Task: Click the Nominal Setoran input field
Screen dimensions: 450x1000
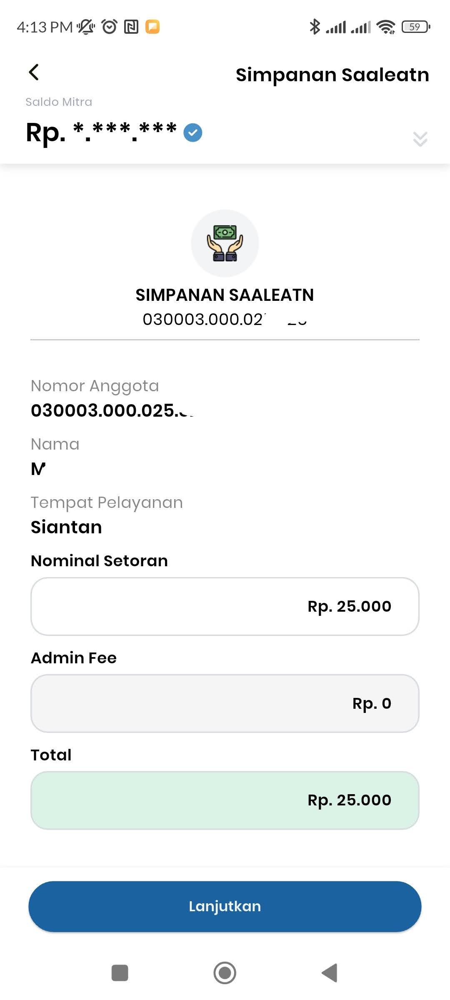Action: point(225,606)
